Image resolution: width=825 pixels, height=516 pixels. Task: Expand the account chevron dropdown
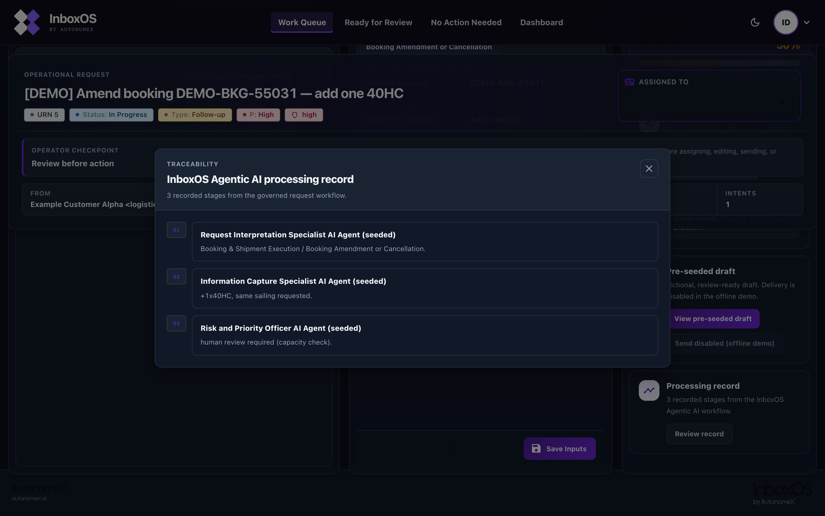coord(807,23)
